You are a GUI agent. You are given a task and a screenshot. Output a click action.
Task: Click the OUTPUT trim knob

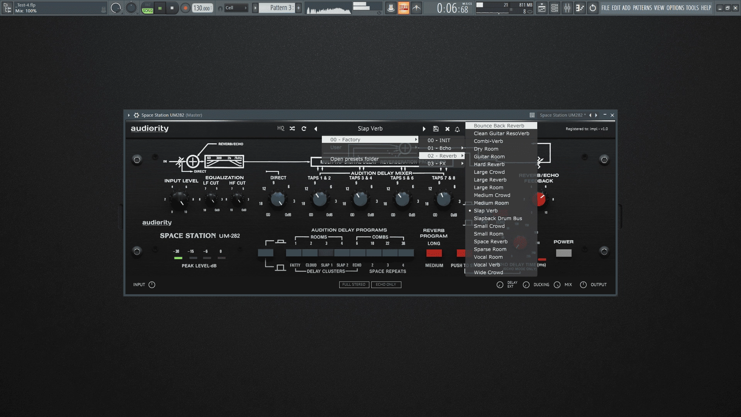click(583, 285)
